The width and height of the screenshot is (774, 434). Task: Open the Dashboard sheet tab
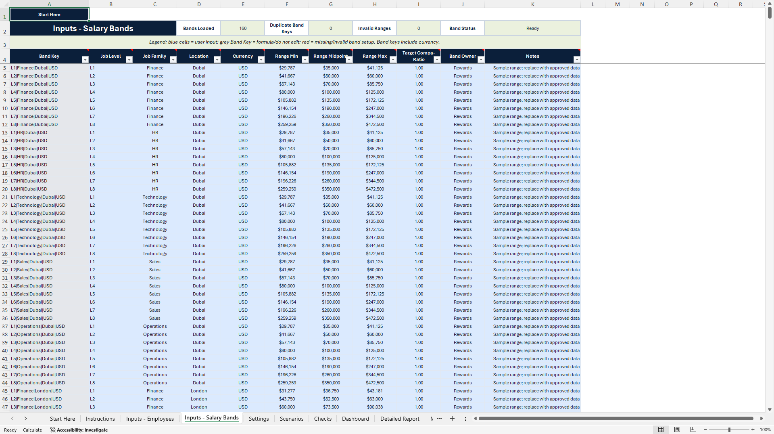pos(355,419)
